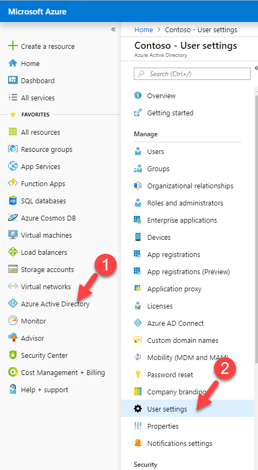
Task: Click the Resource groups cube icon
Action: click(13, 149)
